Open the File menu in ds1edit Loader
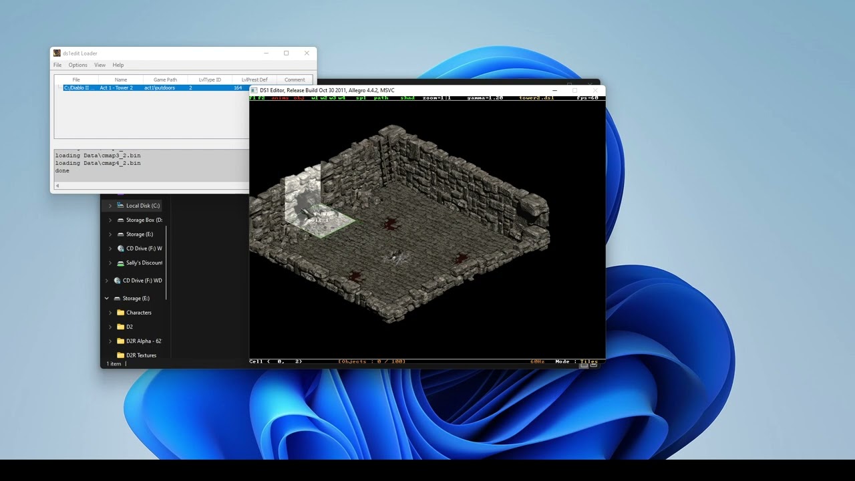This screenshot has width=855, height=481. point(57,65)
